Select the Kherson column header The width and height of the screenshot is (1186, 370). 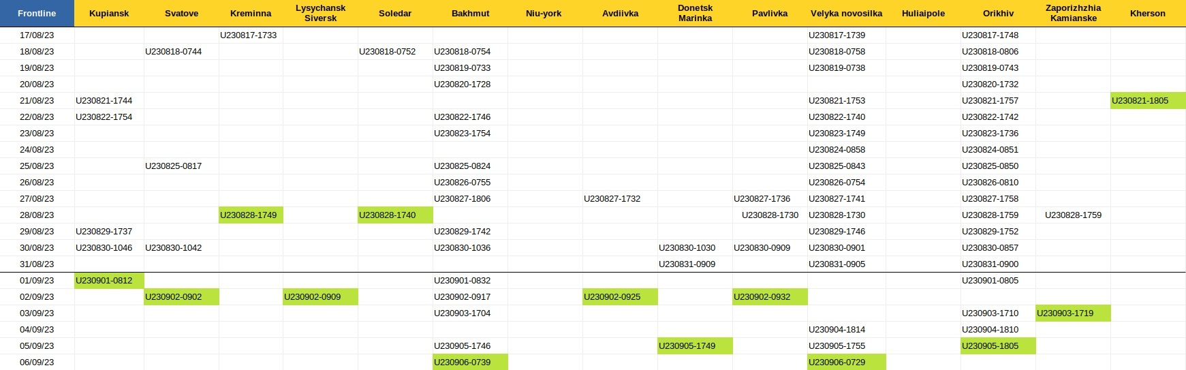pos(1148,14)
